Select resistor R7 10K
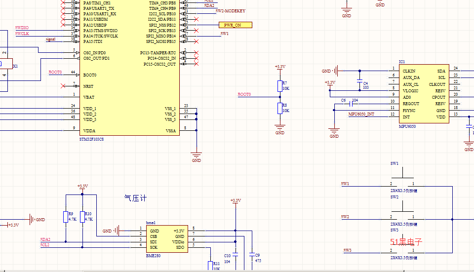The image size is (474, 272). (x=280, y=86)
